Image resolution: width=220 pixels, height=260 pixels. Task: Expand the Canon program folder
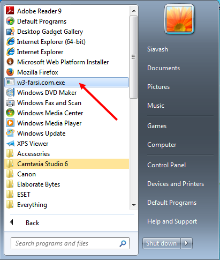pos(67,174)
